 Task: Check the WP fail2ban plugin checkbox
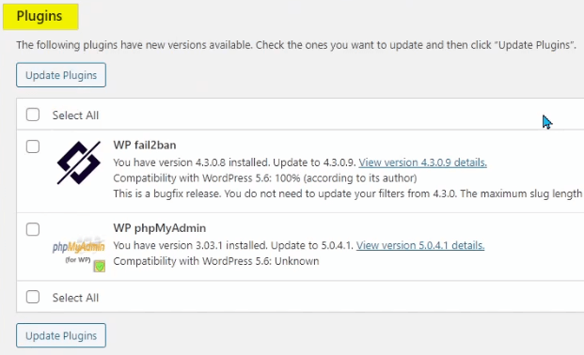coord(33,147)
